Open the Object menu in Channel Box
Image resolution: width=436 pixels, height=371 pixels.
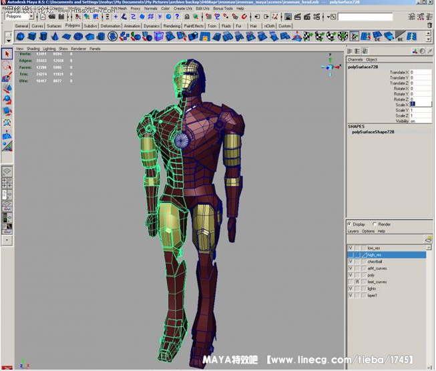371,59
